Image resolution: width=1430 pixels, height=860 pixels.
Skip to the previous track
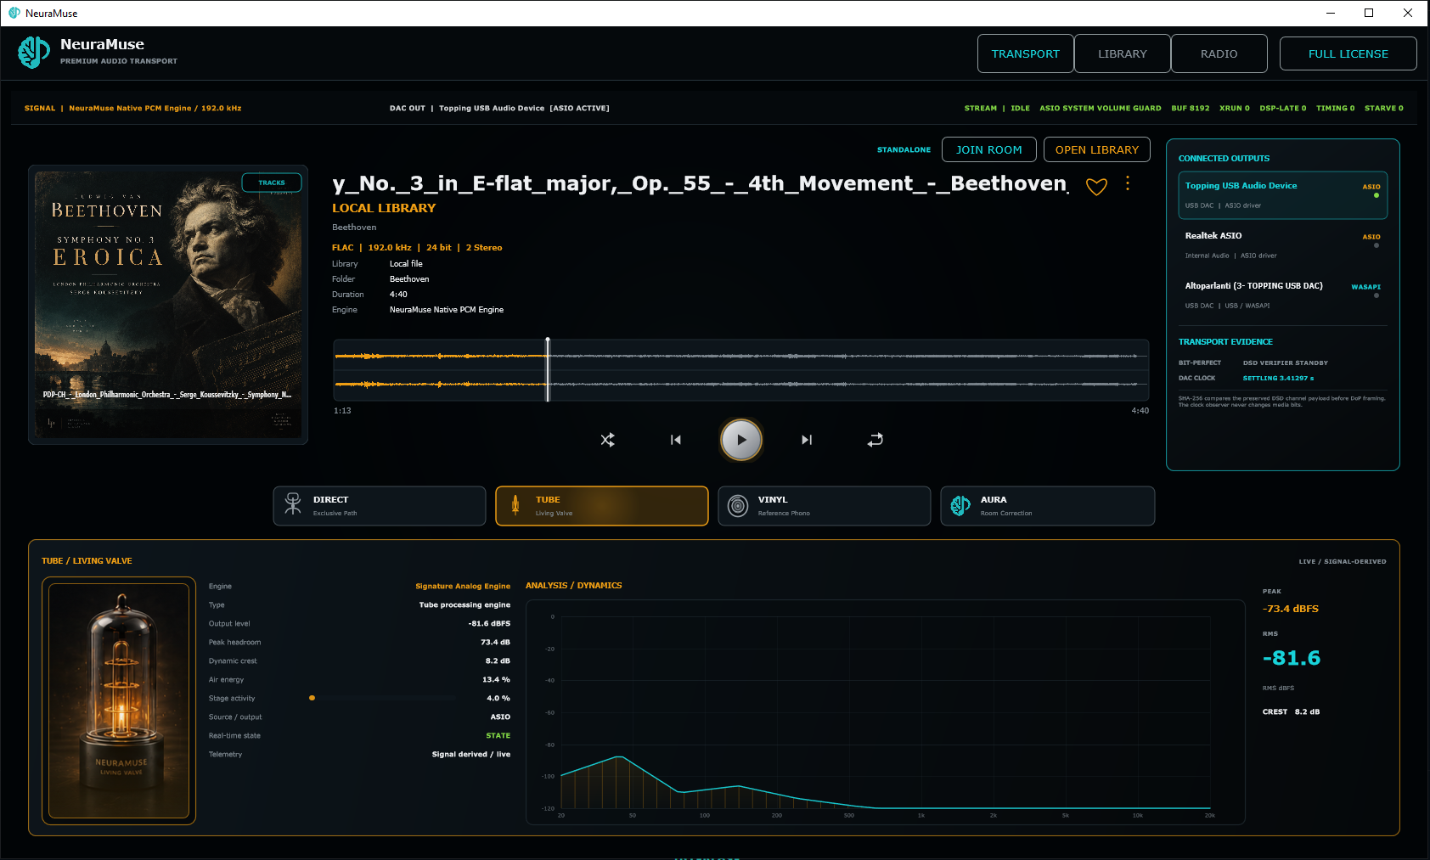[676, 440]
